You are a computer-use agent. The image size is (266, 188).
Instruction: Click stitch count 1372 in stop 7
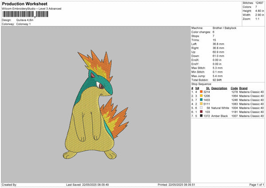207,116
